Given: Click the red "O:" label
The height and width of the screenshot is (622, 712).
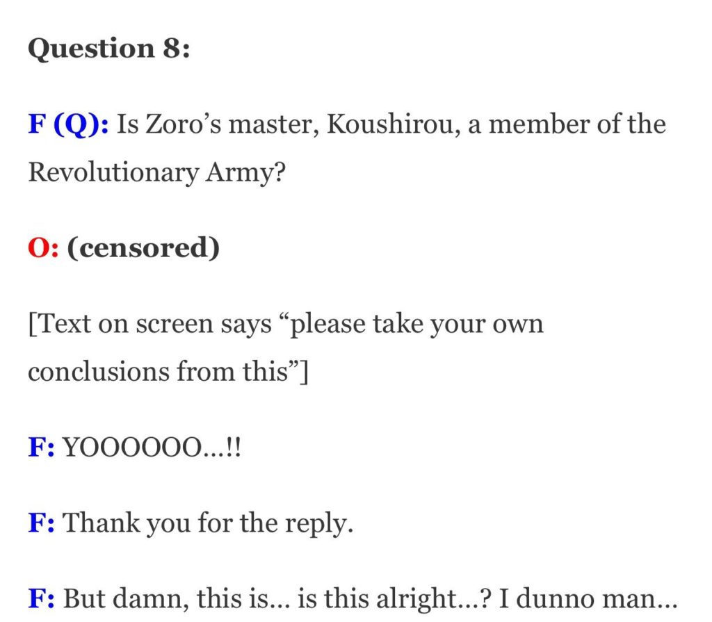Looking at the screenshot, I should pos(43,248).
